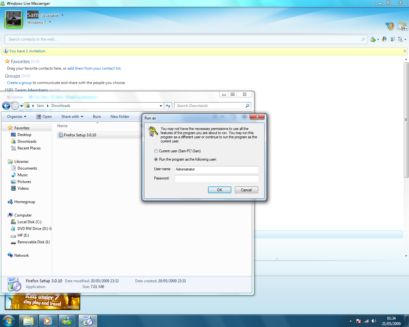
Task: Click the Forward button in the Downloads window
Action: pos(15,106)
